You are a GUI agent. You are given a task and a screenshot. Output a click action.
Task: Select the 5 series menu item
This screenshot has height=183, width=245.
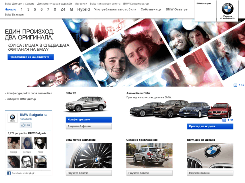[35, 9]
